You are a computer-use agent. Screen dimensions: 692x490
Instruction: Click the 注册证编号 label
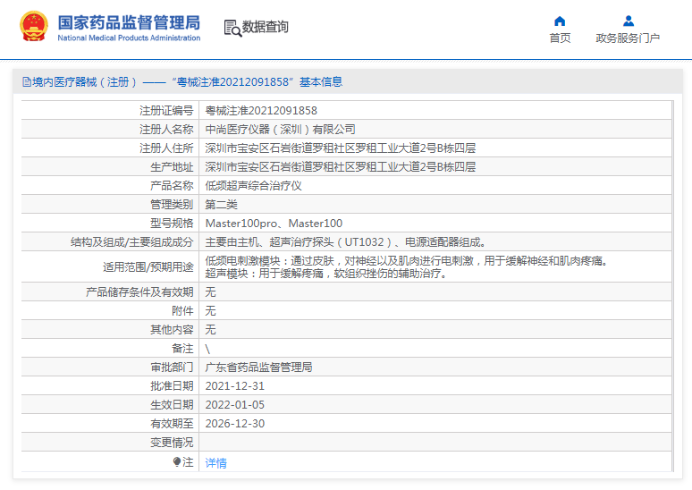click(x=166, y=110)
